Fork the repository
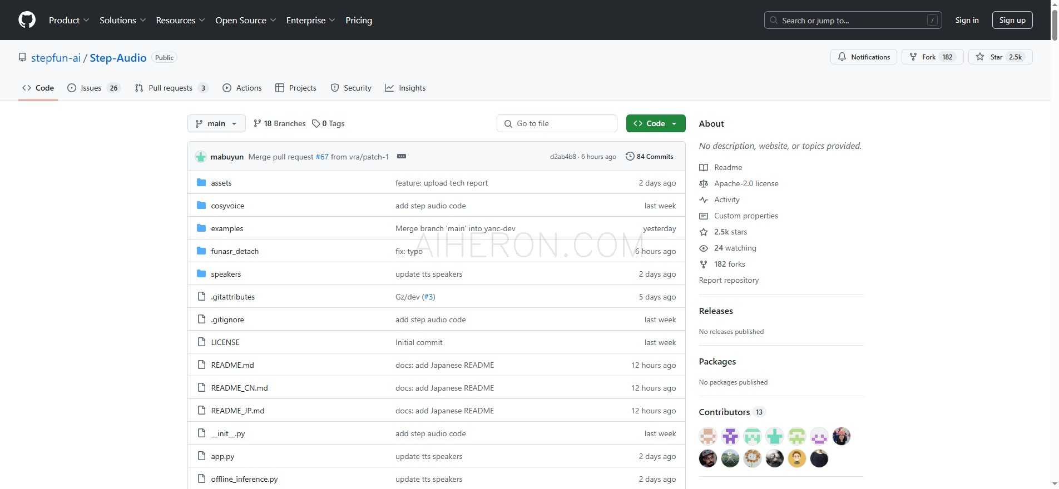The height and width of the screenshot is (489, 1059). click(x=932, y=57)
